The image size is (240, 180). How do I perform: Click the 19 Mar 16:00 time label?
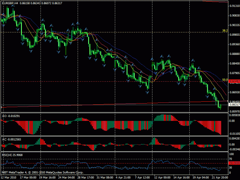(x=47, y=178)
